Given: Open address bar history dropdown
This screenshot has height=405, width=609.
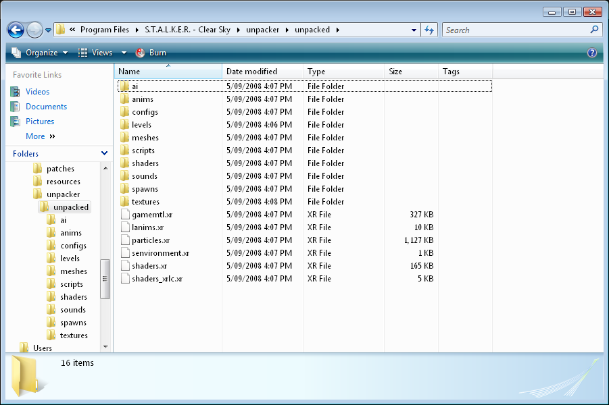Looking at the screenshot, I should 414,30.
